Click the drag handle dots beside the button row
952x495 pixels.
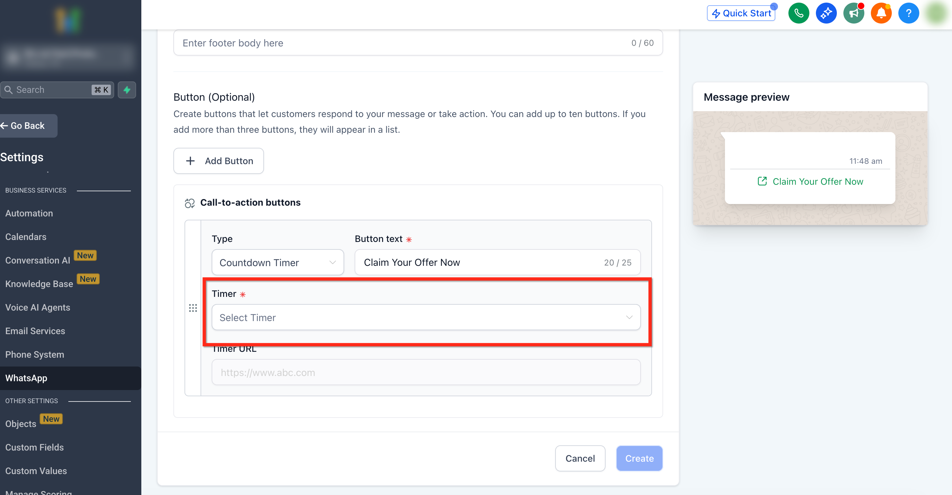point(193,308)
